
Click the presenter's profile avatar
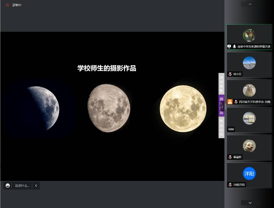tap(249, 35)
